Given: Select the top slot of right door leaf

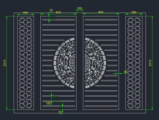Looking at the screenshot, I should point(101,20).
